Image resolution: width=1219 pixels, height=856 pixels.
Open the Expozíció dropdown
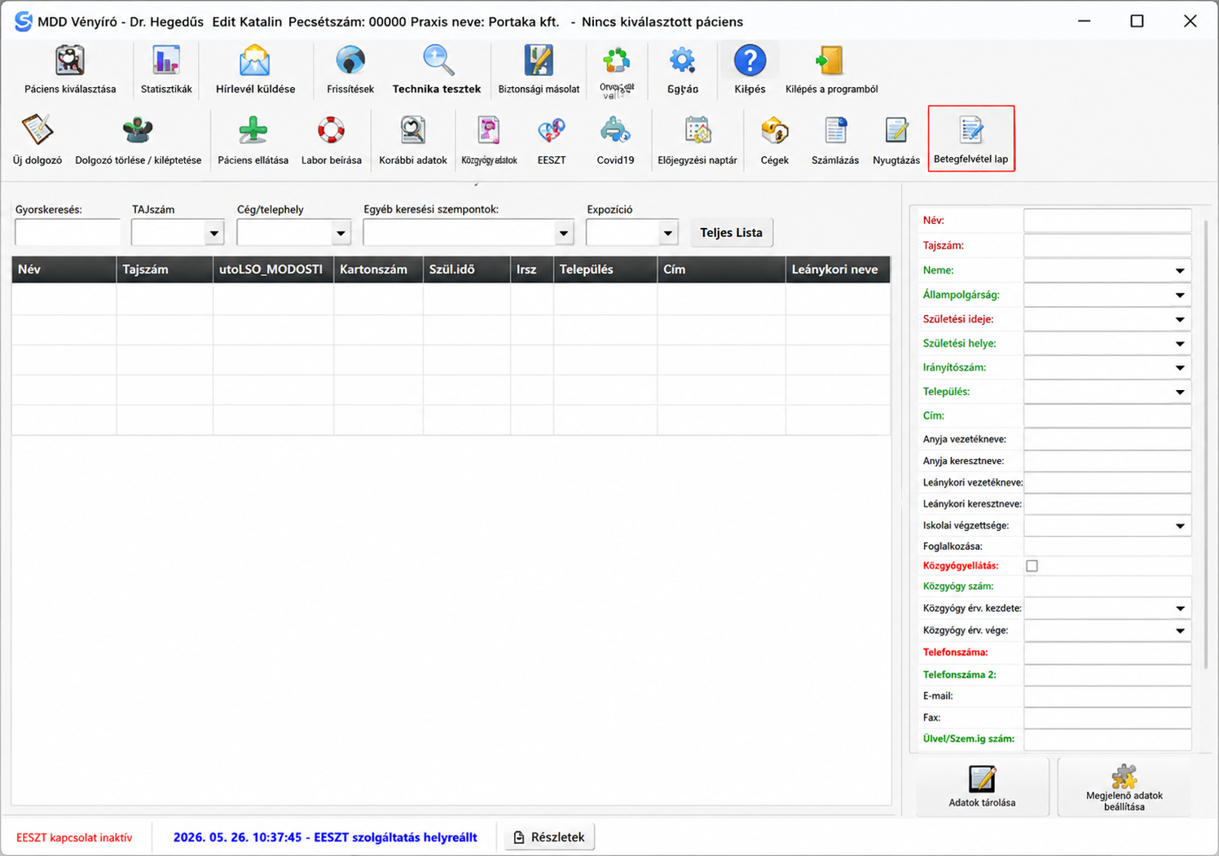pyautogui.click(x=667, y=233)
